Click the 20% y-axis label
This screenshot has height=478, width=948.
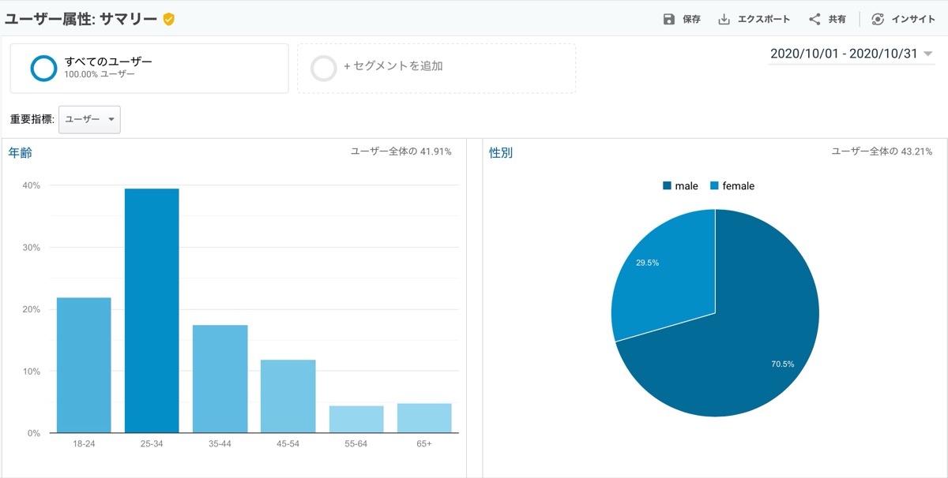point(32,309)
